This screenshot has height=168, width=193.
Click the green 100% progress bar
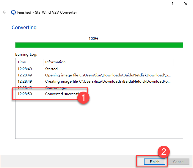coord(99,45)
